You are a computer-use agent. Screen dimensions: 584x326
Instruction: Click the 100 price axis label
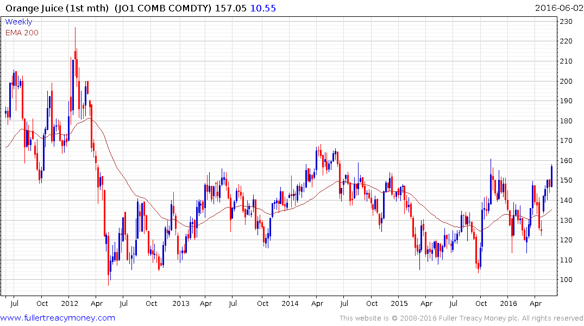coord(566,280)
